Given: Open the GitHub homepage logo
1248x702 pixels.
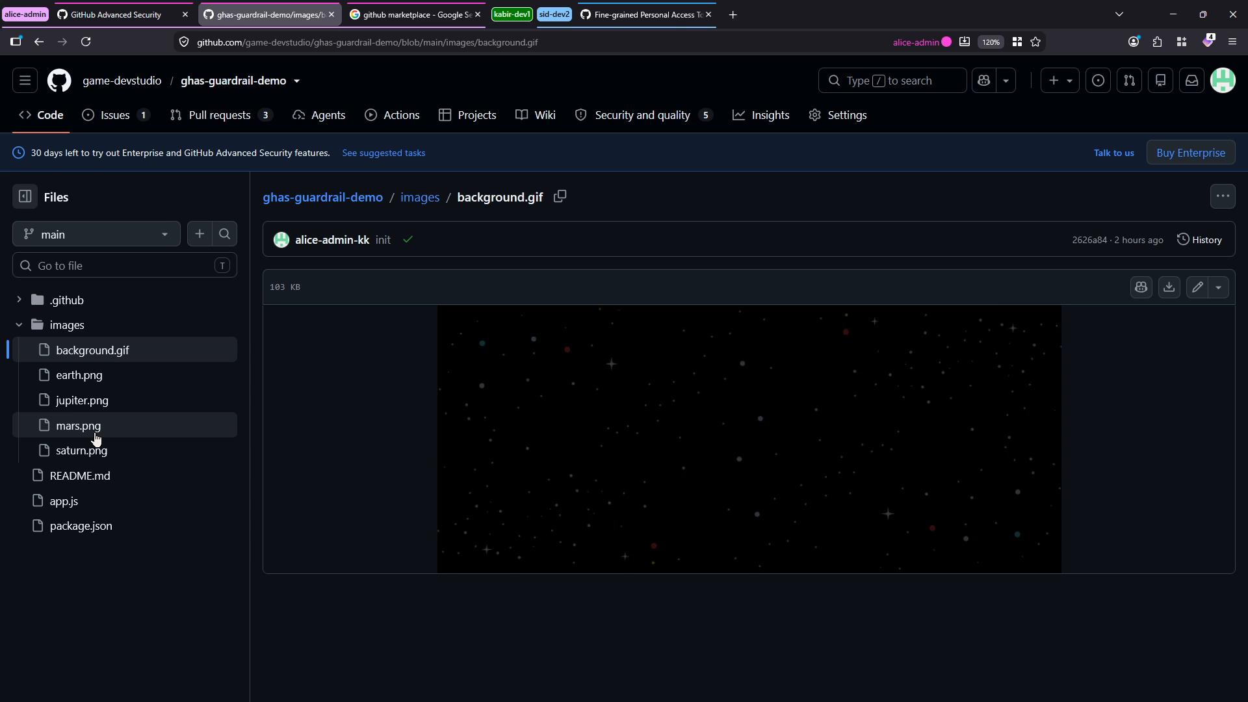Looking at the screenshot, I should point(59,81).
